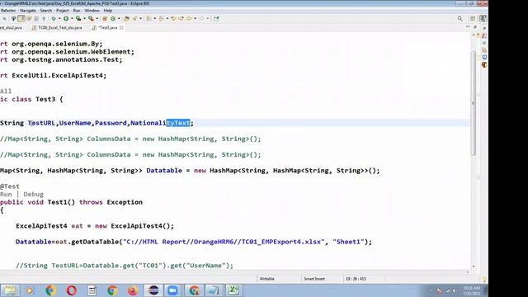Screen dimensions: 528x297
Task: Open the Project menu
Action: pos(63,11)
